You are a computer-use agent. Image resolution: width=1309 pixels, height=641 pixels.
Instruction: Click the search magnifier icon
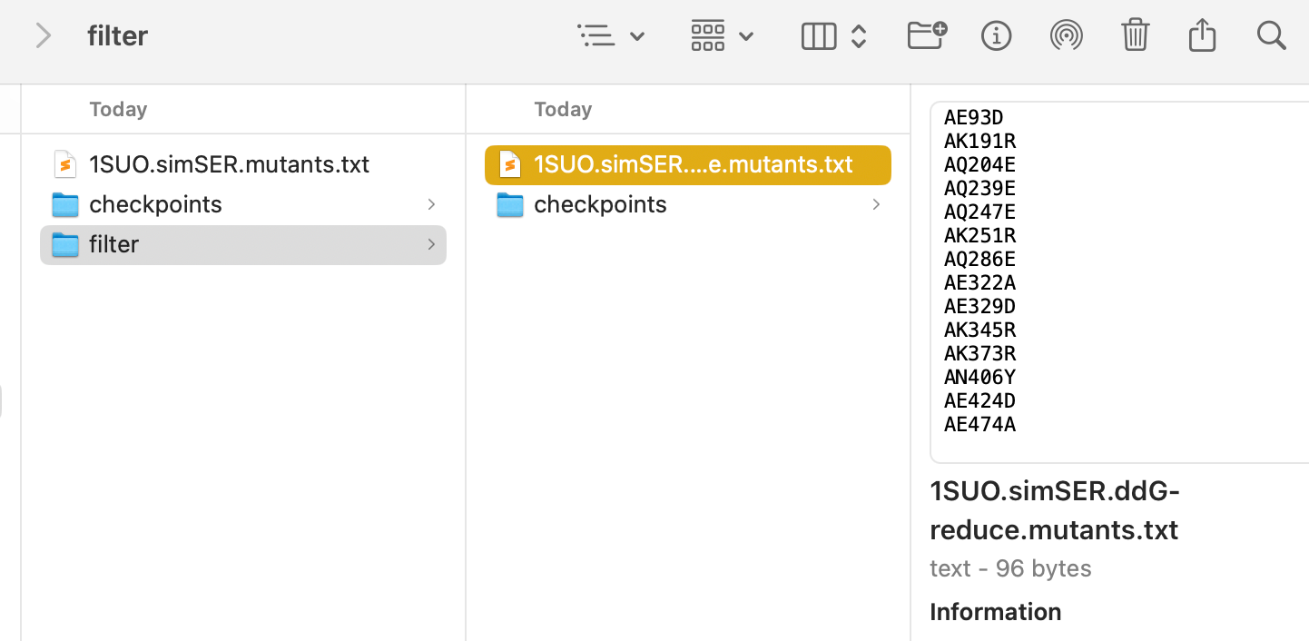click(1272, 36)
